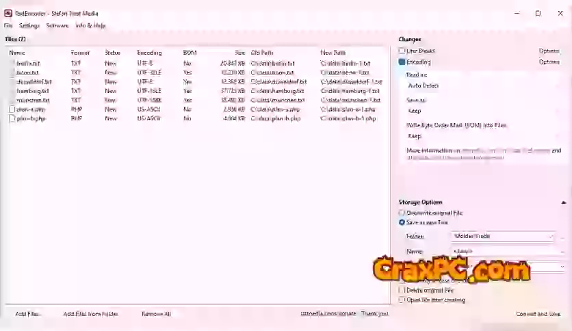572x331 pixels.
Task: Click the berlin.txt file icon
Action: [x=12, y=63]
